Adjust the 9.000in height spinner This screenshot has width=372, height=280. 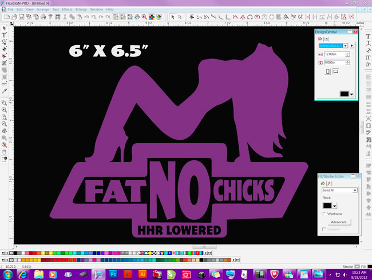pos(347,62)
